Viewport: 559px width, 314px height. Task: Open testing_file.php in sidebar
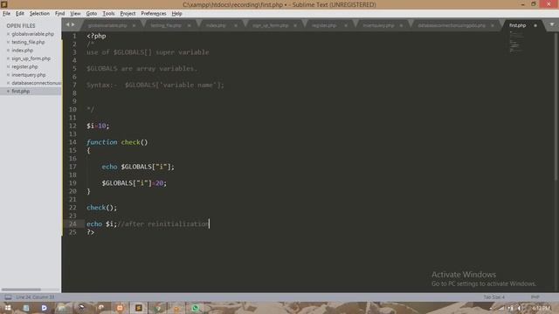coord(28,42)
